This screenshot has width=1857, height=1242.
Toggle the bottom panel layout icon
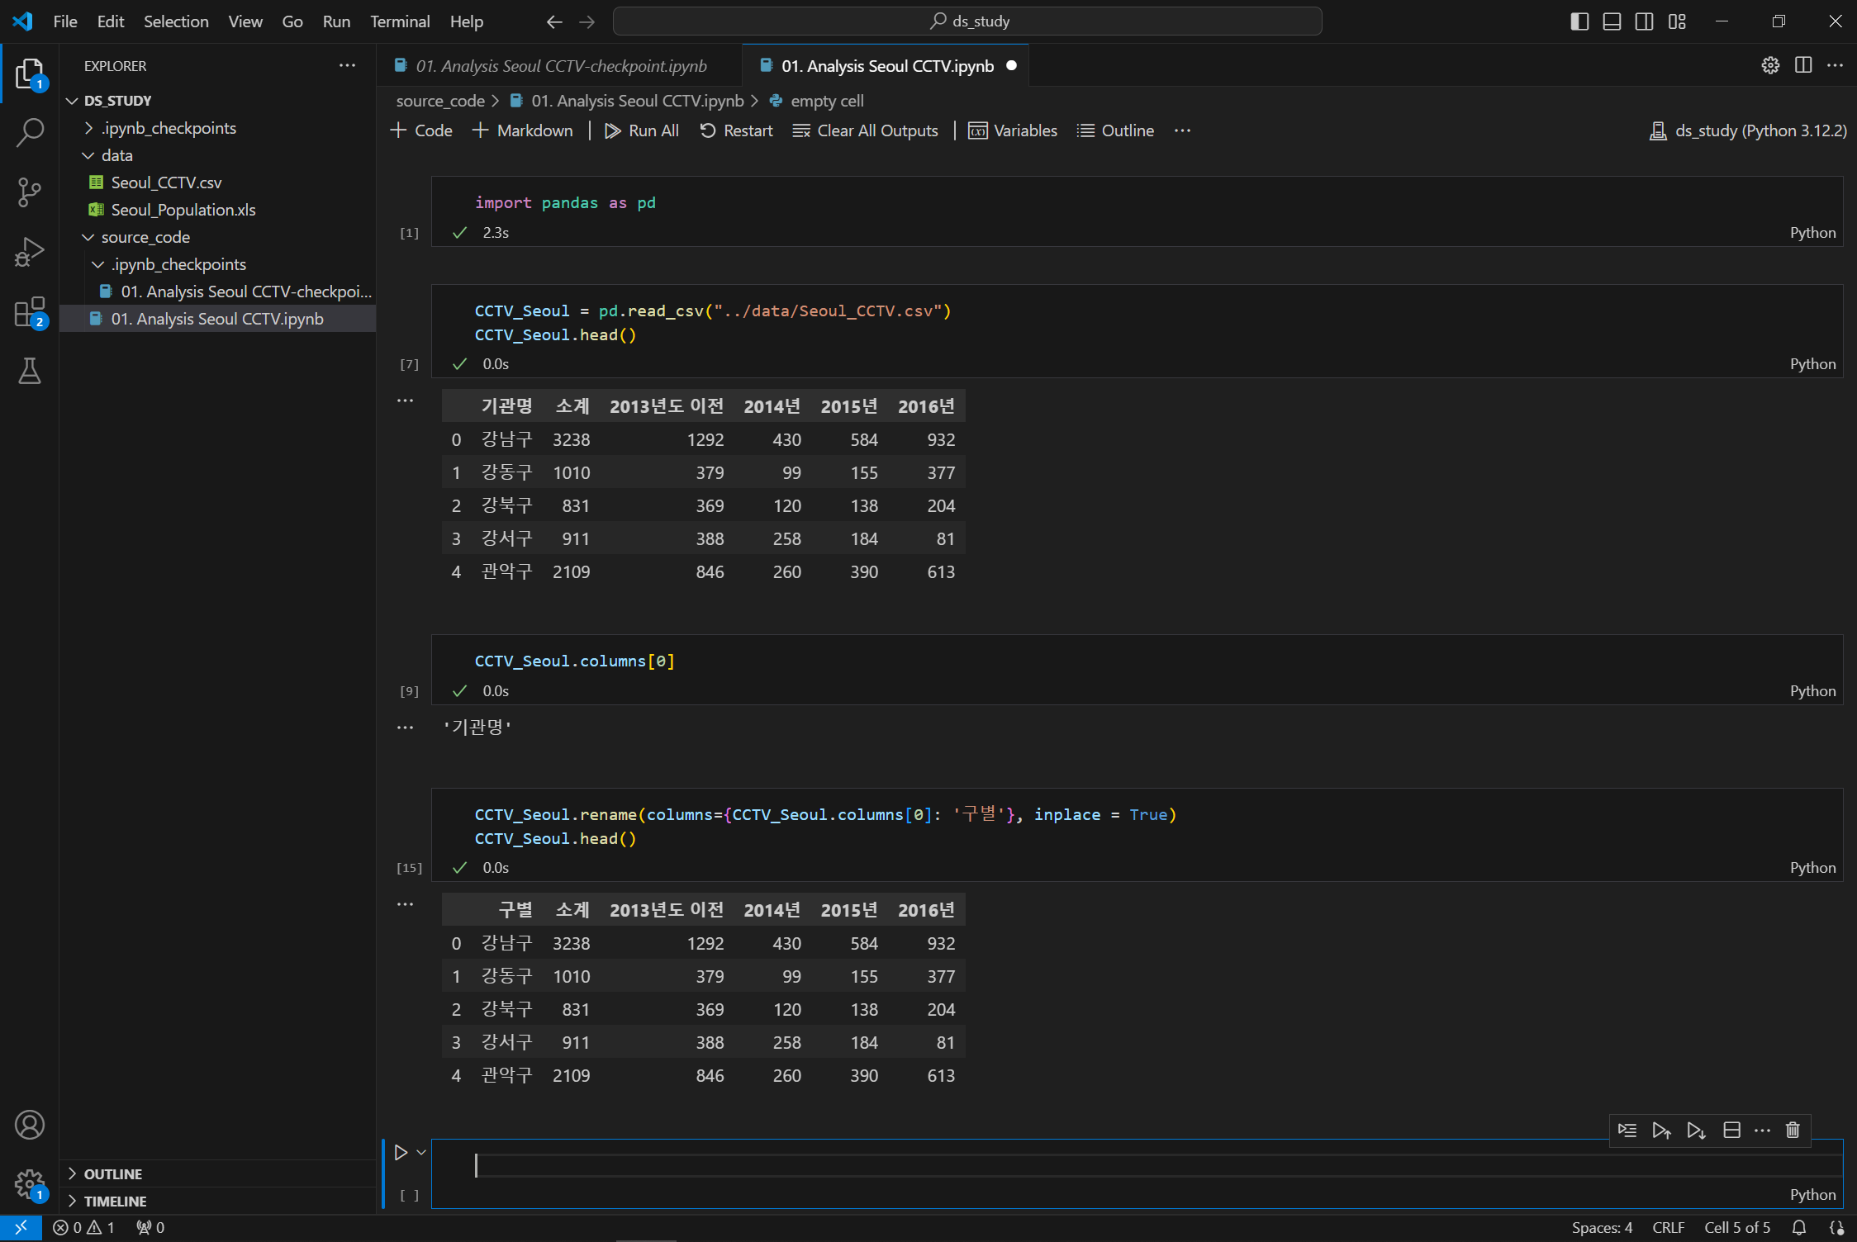[1612, 21]
